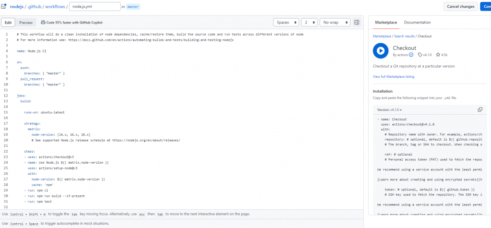
Task: Focus the node.js.yml filename input field
Action: (x=95, y=6)
